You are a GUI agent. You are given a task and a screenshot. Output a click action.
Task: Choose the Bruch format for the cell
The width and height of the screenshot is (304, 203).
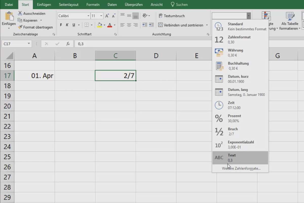(x=233, y=131)
